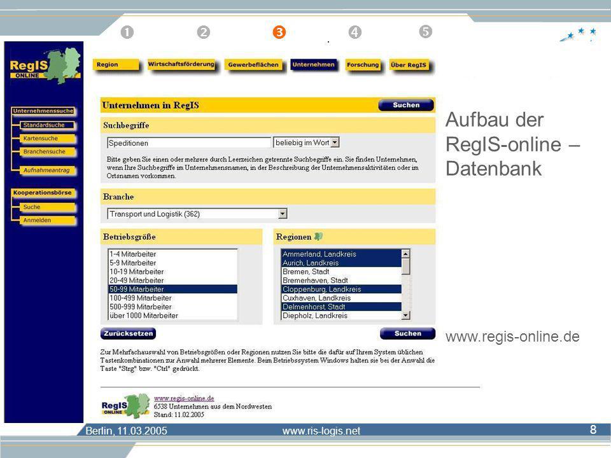The image size is (611, 458).
Task: Select '1-4 Mitarbeiter' in Betriebsgröße
Action: click(172, 254)
